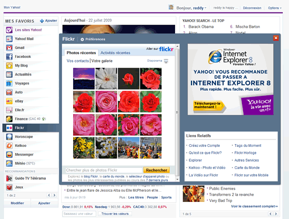Switch to Photos récentes tab
The height and width of the screenshot is (219, 289).
[x=81, y=53]
